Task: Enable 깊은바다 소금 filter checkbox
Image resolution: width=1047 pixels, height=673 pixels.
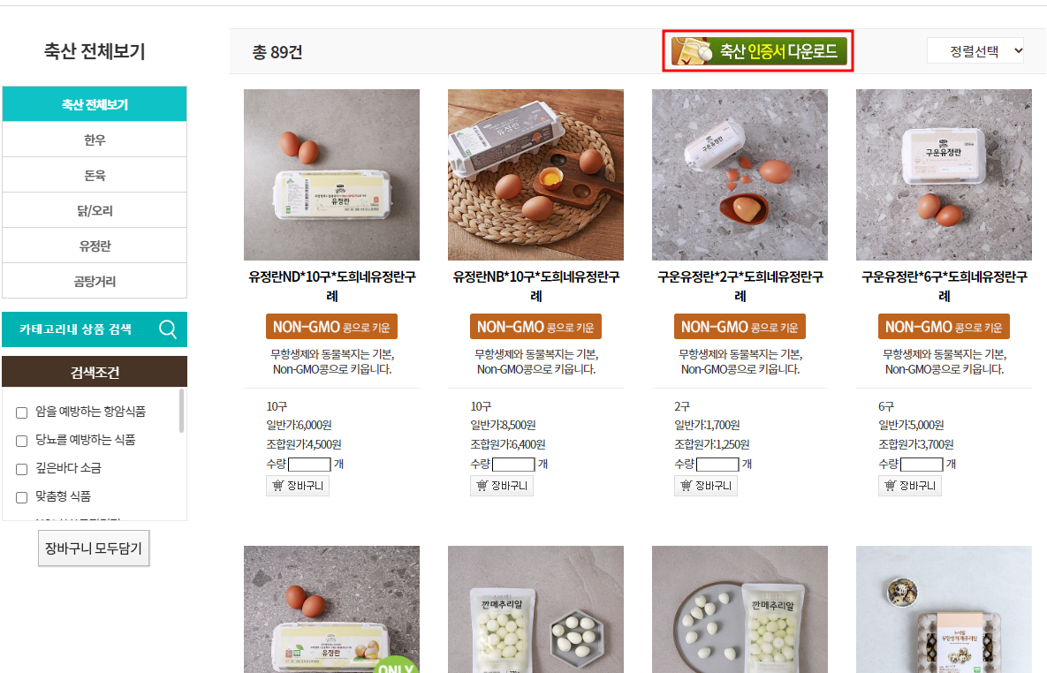Action: [x=21, y=469]
